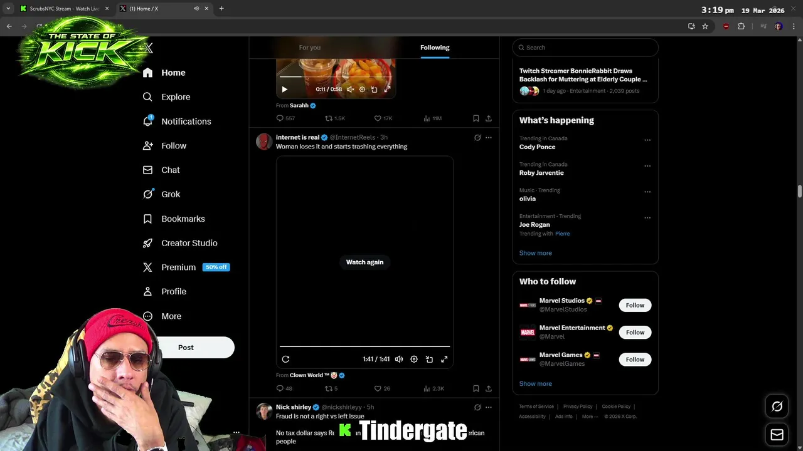Replay the finished video with replay icon
803x451 pixels.
tap(285, 359)
